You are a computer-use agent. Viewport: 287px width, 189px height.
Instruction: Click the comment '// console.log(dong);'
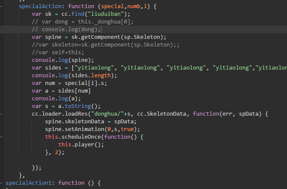point(66,29)
